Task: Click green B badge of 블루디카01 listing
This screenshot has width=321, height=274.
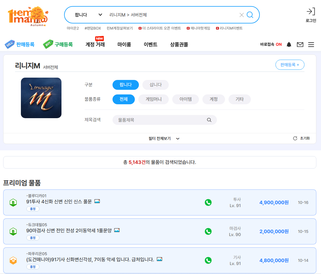Action: point(13,202)
